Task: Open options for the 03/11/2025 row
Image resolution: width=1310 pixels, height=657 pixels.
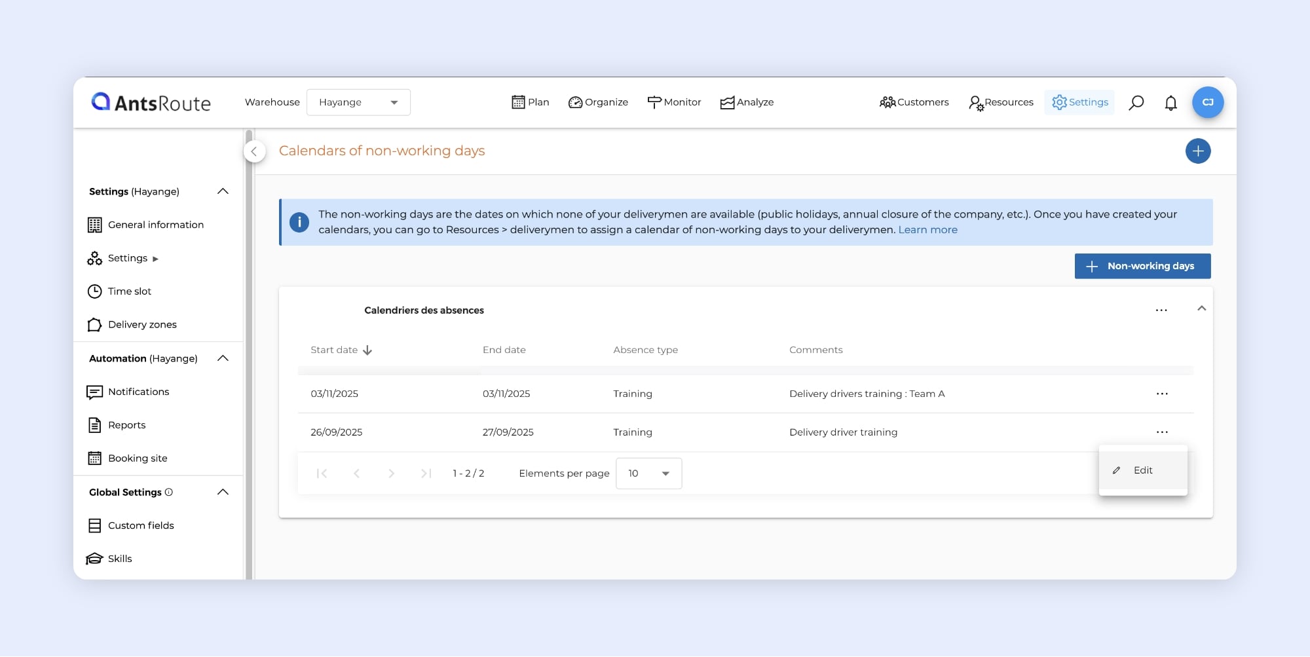Action: tap(1161, 394)
